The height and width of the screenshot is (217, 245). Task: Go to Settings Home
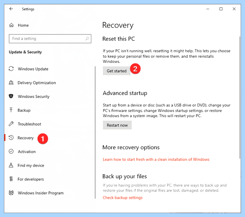pyautogui.click(x=23, y=25)
